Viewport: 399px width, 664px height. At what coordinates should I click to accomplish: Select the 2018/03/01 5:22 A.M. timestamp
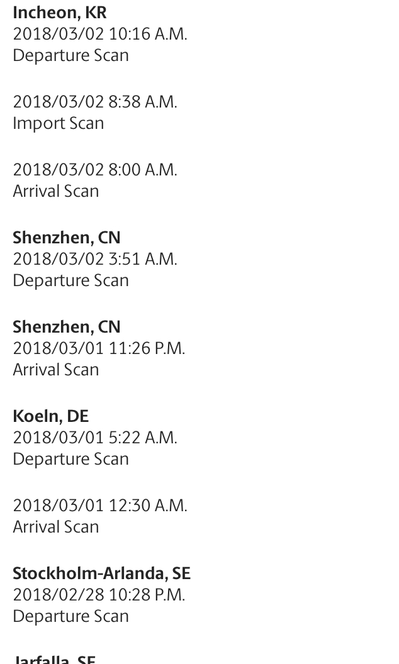[x=95, y=438]
